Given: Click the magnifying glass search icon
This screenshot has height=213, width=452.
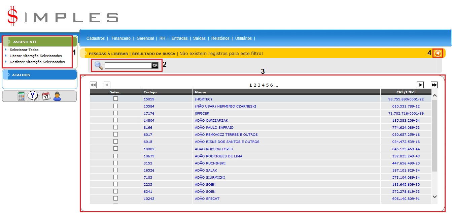Looking at the screenshot, I should (99, 65).
